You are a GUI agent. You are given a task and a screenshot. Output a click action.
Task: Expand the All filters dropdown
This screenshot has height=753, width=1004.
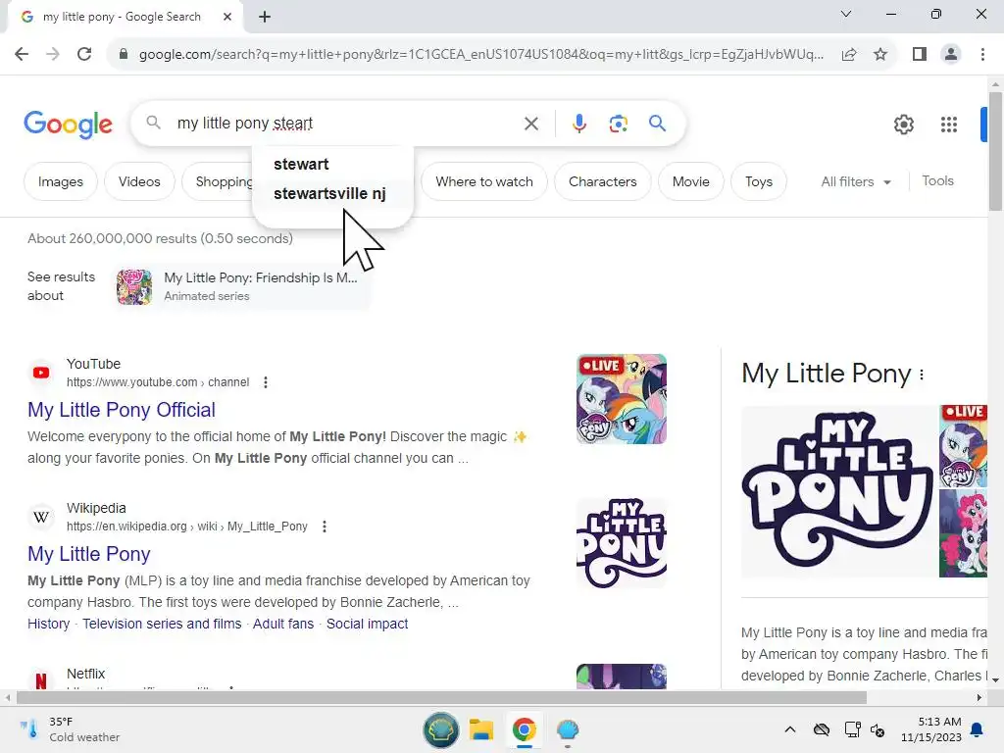[x=856, y=181]
